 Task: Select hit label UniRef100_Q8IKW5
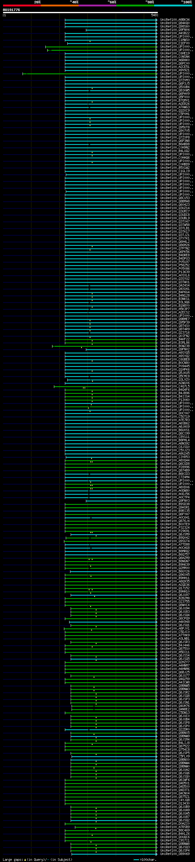coord(175,90)
